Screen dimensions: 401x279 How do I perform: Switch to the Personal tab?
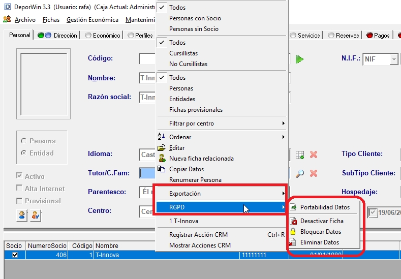pyautogui.click(x=19, y=35)
